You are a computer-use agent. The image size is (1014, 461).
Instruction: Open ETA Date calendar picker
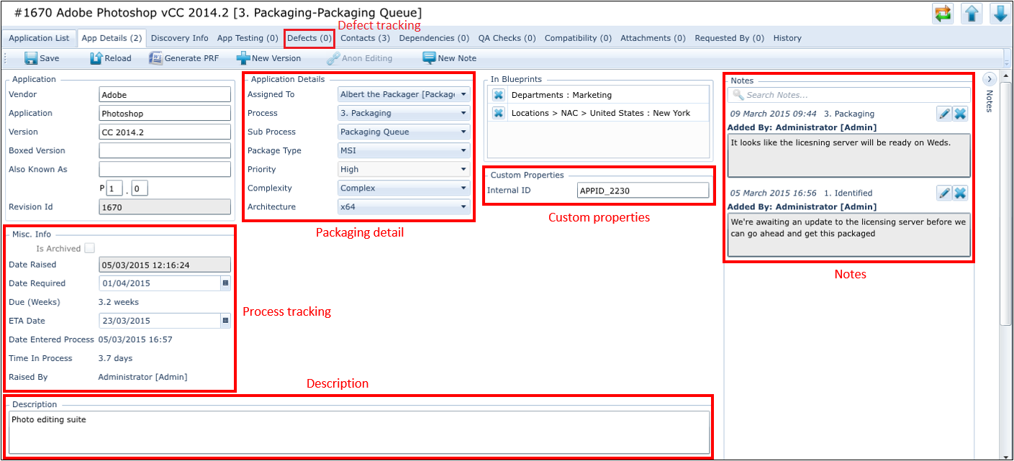point(225,321)
